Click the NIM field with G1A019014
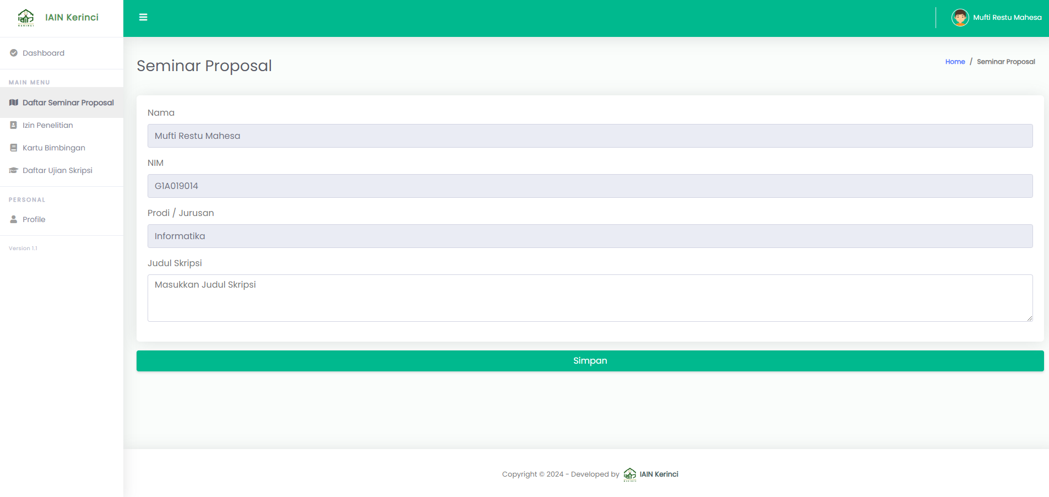Viewport: 1049px width, 497px height. (x=590, y=186)
